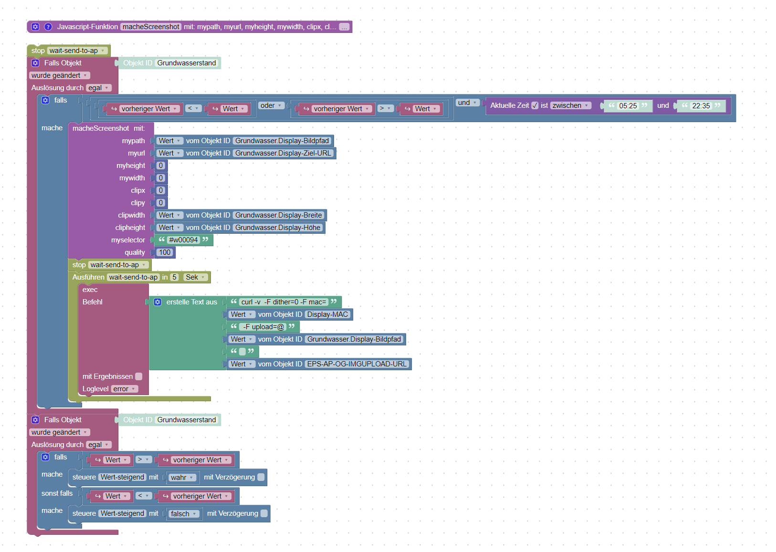Open the inner stop wait-send-to-ap dropdown
Screen dimensions: 776x552
pos(118,265)
